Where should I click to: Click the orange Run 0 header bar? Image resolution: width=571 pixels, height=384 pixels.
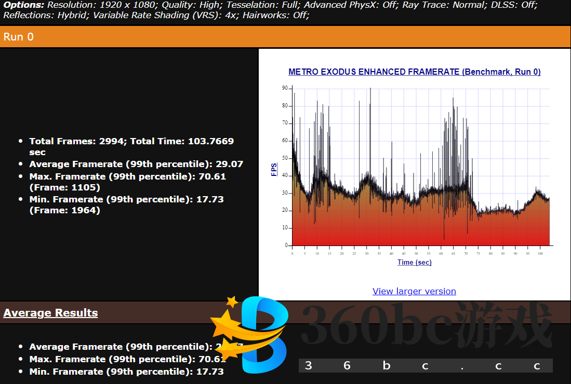click(285, 37)
